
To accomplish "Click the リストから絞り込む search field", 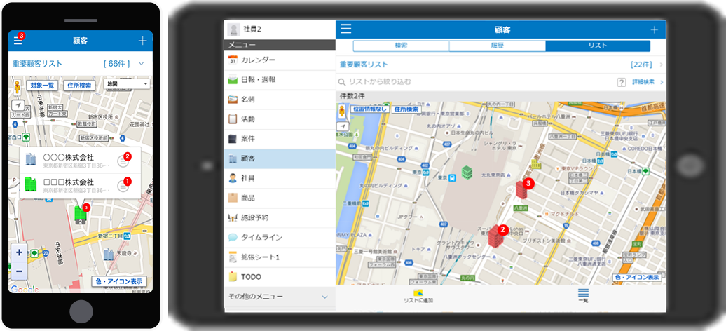I will tap(476, 82).
